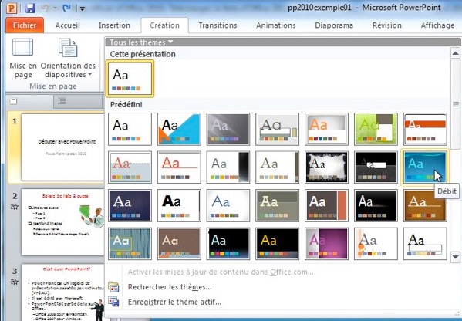The height and width of the screenshot is (321, 462).
Task: Switch to the Insertion tab
Action: [x=115, y=25]
